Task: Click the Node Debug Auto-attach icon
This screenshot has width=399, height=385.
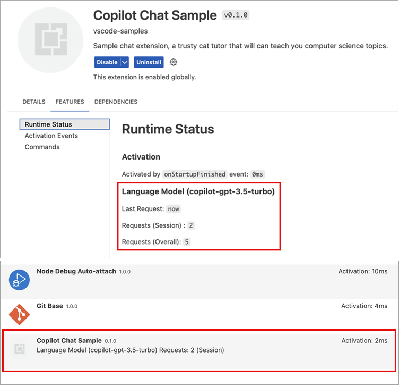Action: (x=20, y=280)
